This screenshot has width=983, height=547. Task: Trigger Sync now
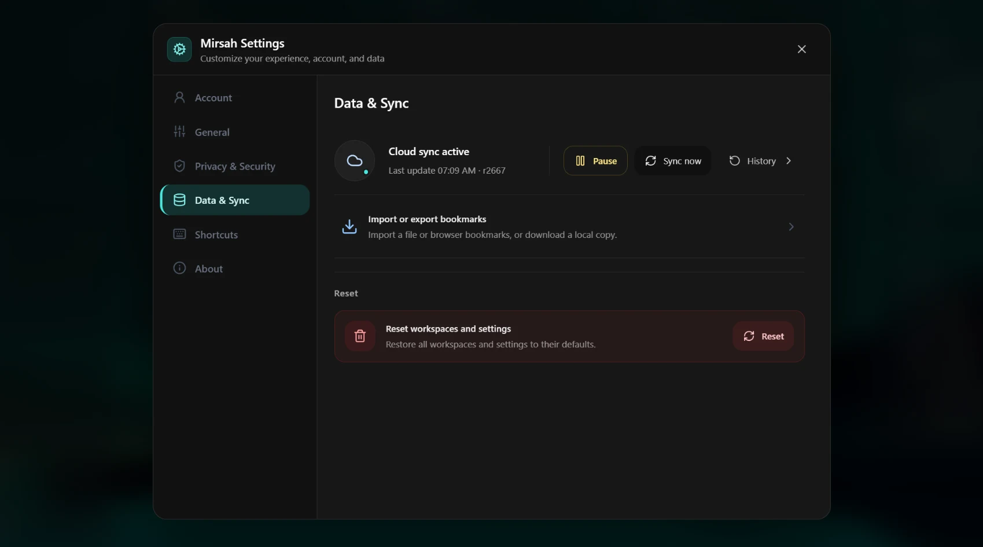673,161
